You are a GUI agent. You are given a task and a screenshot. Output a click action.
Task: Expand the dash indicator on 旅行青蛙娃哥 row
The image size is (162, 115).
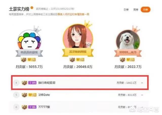[x=142, y=83]
